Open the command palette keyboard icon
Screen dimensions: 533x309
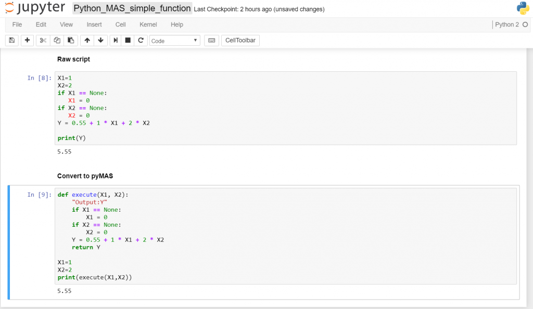[x=211, y=40]
